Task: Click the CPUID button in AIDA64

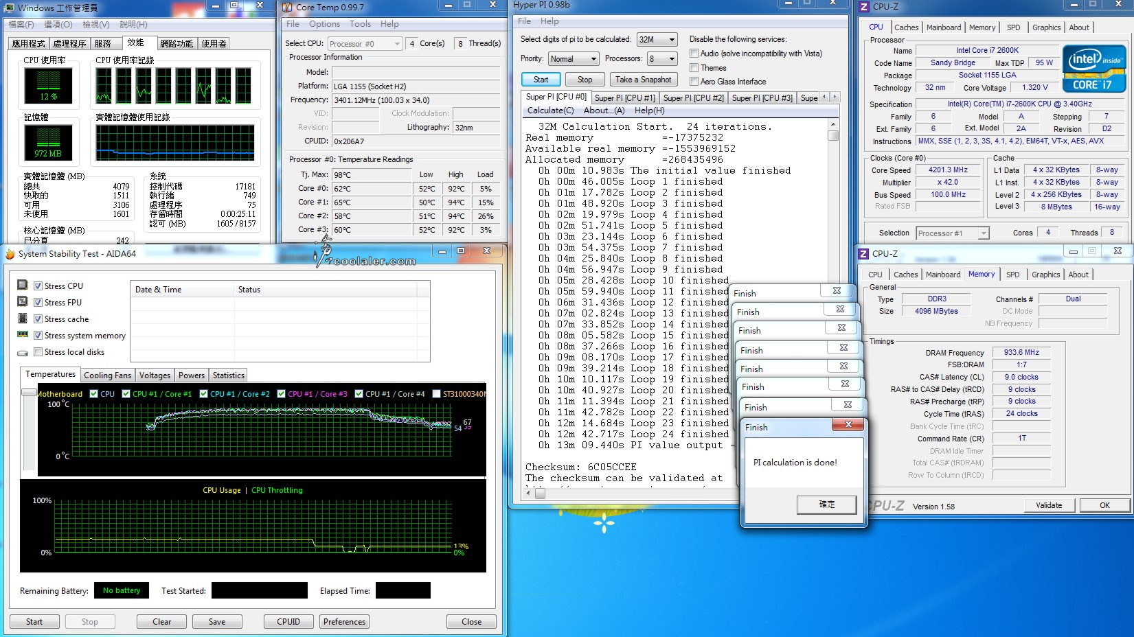Action: (x=288, y=622)
